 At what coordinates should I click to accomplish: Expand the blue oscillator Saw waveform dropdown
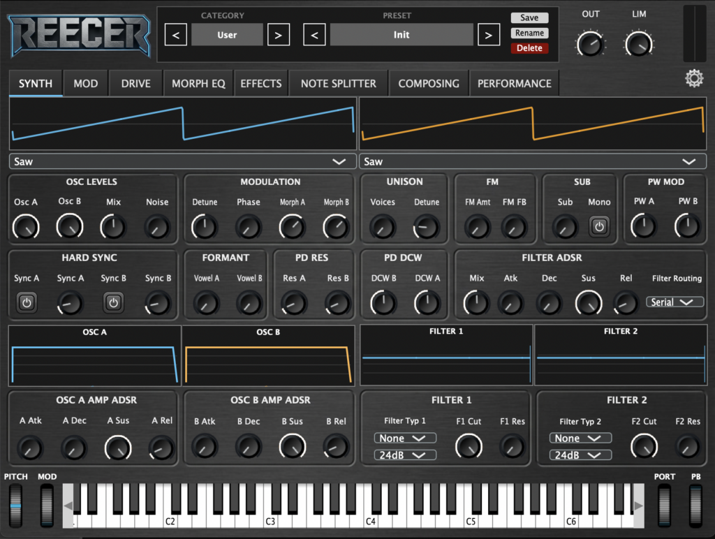tap(180, 161)
